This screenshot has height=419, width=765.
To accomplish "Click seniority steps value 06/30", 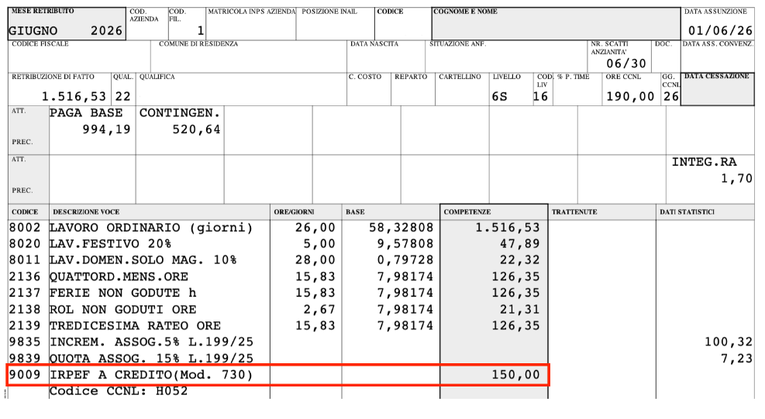I will coord(626,64).
